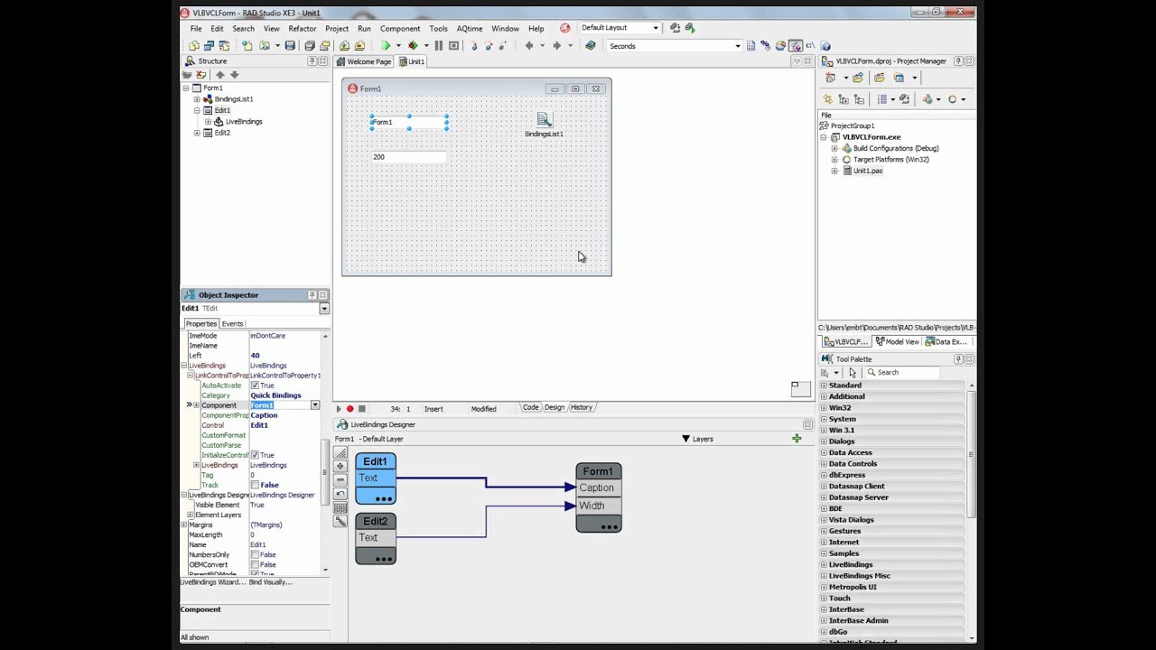1156x650 pixels.
Task: Click the Save icon in the toolbar
Action: coord(290,46)
